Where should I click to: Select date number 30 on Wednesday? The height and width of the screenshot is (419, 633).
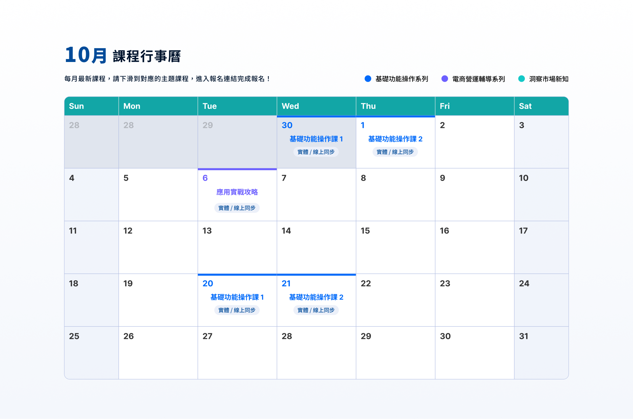287,125
